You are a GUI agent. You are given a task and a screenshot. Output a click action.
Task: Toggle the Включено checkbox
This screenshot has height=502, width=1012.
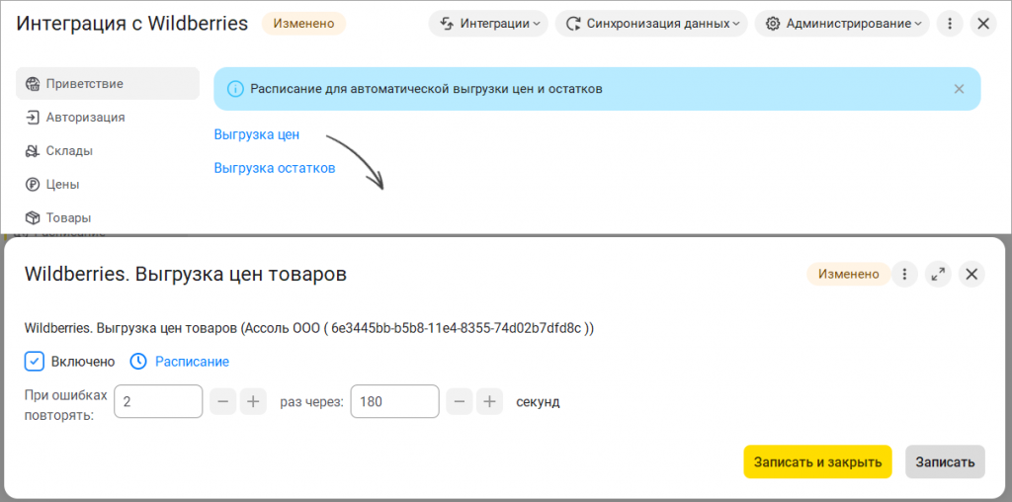(35, 362)
